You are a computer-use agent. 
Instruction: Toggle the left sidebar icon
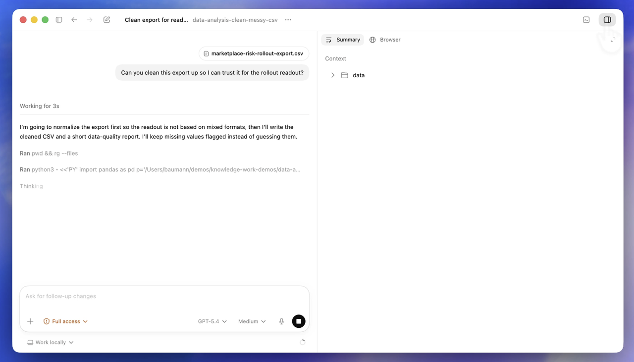tap(59, 20)
